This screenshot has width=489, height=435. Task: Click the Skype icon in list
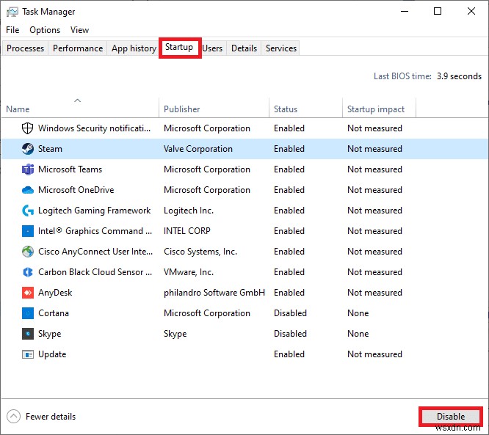pos(28,334)
